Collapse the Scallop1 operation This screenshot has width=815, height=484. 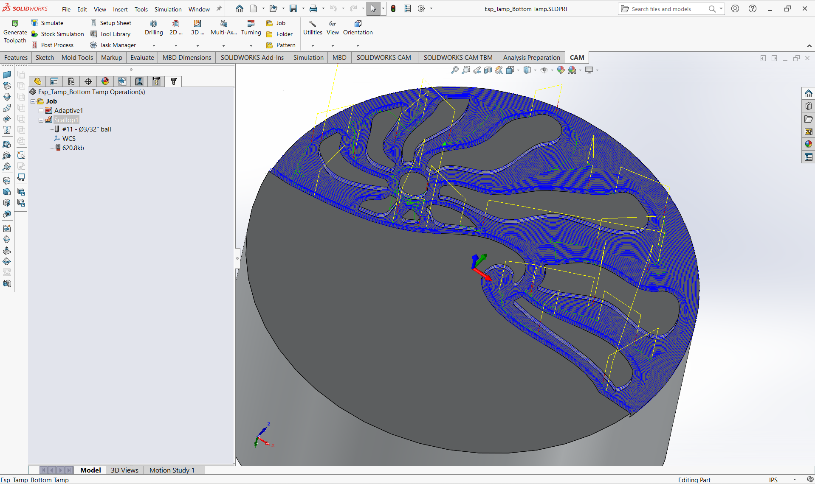tap(41, 120)
